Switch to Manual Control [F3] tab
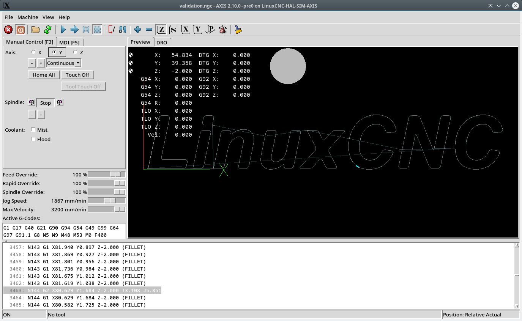Image resolution: width=522 pixels, height=321 pixels. click(x=30, y=42)
